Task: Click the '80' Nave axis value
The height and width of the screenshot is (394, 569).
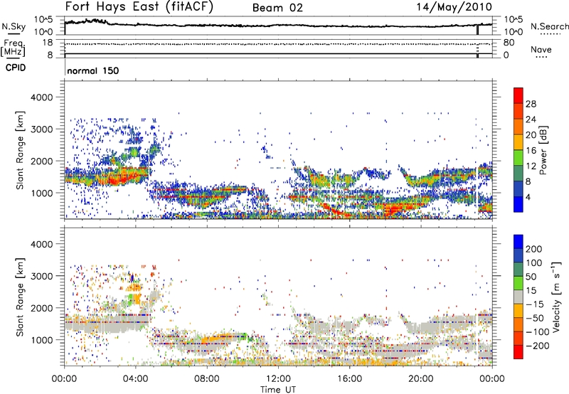Action: click(509, 43)
